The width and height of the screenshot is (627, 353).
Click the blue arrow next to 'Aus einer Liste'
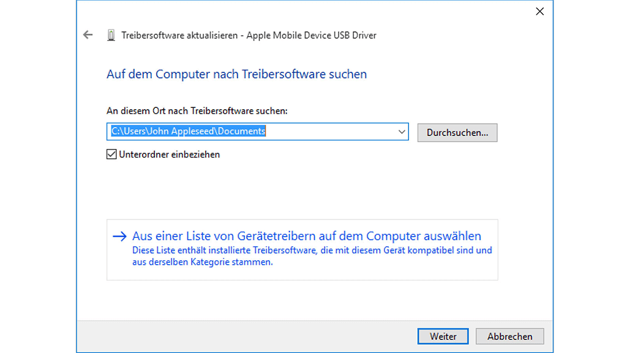pos(119,237)
